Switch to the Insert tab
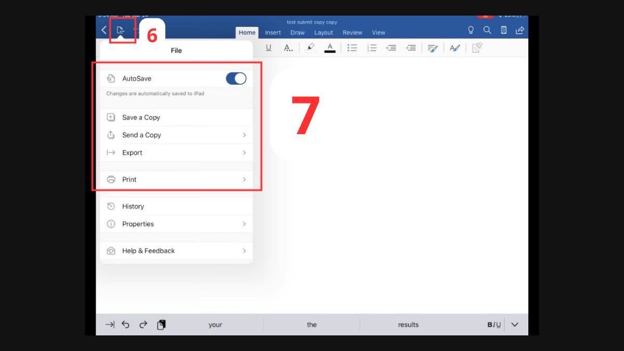 point(273,32)
